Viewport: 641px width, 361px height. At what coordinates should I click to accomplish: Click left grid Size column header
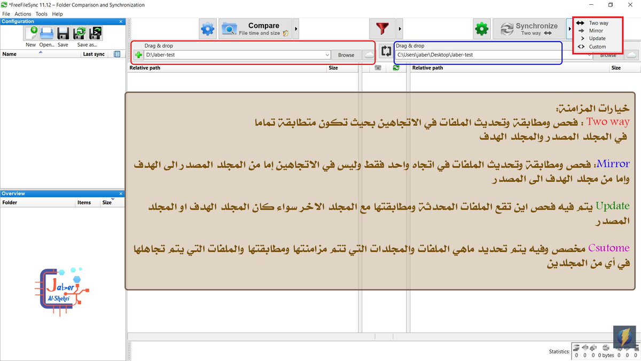point(342,68)
